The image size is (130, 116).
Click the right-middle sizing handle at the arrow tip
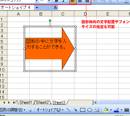click(x=76, y=49)
